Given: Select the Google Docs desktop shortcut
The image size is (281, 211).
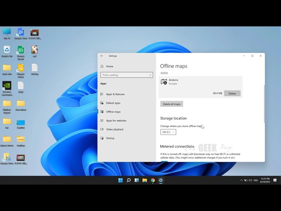Looking at the screenshot, I should pos(21,34).
